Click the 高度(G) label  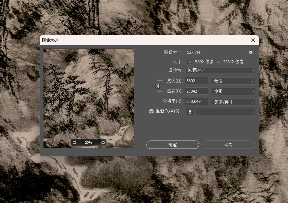174,91
